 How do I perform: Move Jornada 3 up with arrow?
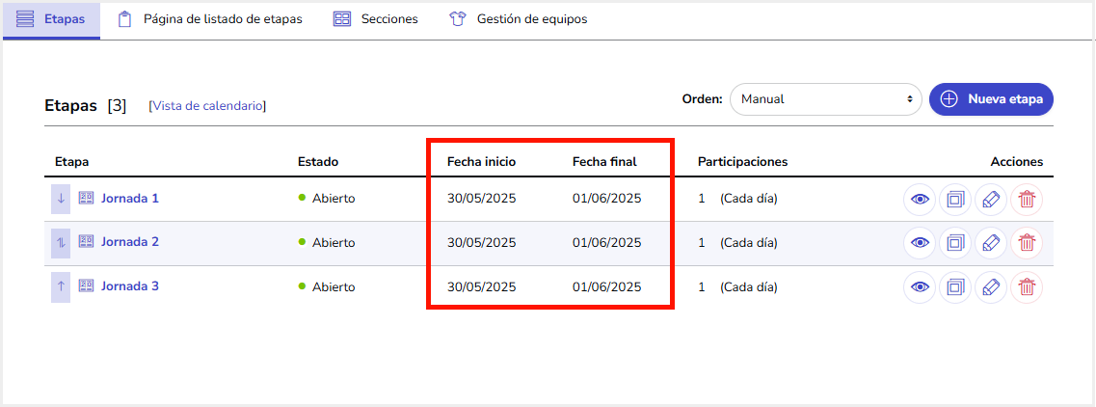[x=61, y=286]
